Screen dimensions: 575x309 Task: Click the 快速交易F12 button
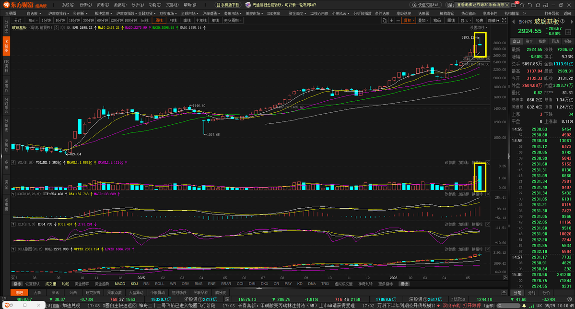pyautogui.click(x=425, y=5)
